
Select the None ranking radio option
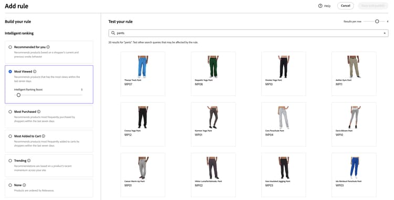[11, 185]
